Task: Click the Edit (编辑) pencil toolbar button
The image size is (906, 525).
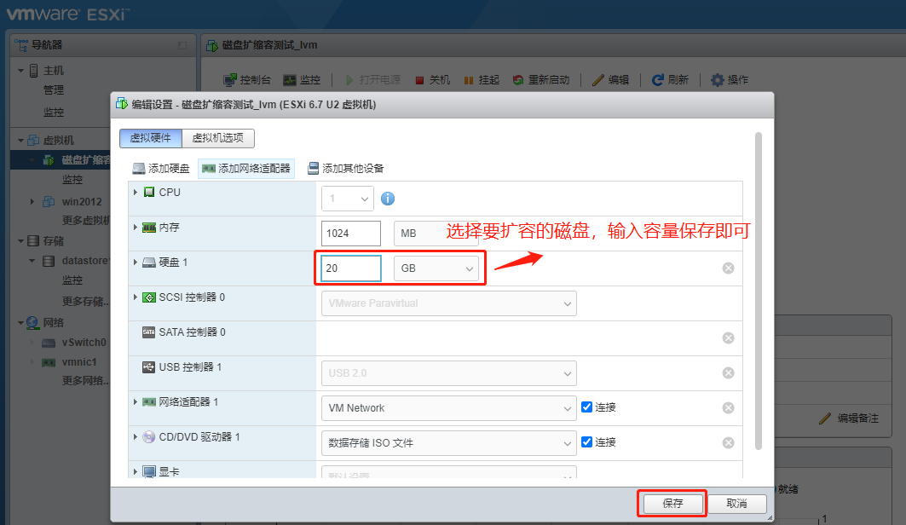Action: [610, 80]
